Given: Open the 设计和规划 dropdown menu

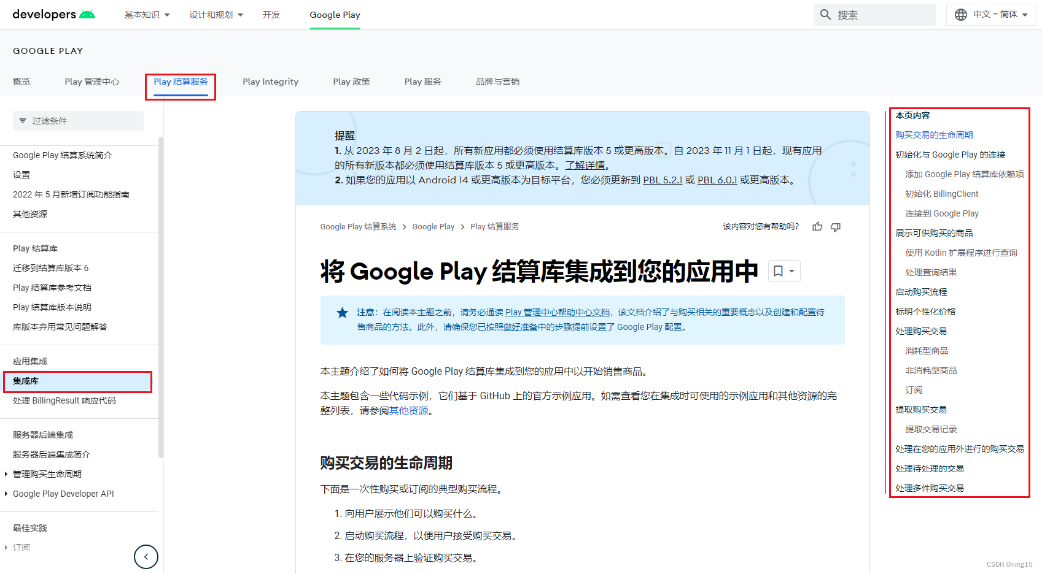Looking at the screenshot, I should pos(216,15).
